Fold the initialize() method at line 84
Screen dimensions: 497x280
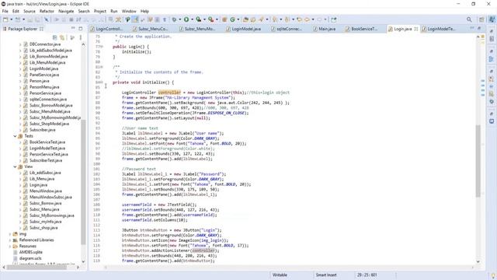click(x=102, y=82)
